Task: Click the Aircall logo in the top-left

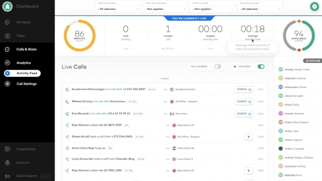Action: pos(7,6)
